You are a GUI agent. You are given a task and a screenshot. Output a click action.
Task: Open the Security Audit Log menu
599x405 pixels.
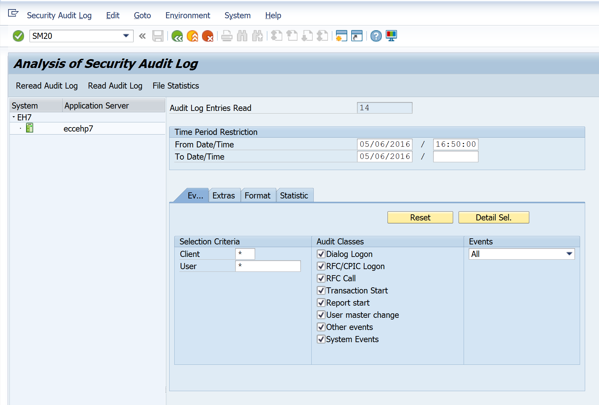coord(59,15)
